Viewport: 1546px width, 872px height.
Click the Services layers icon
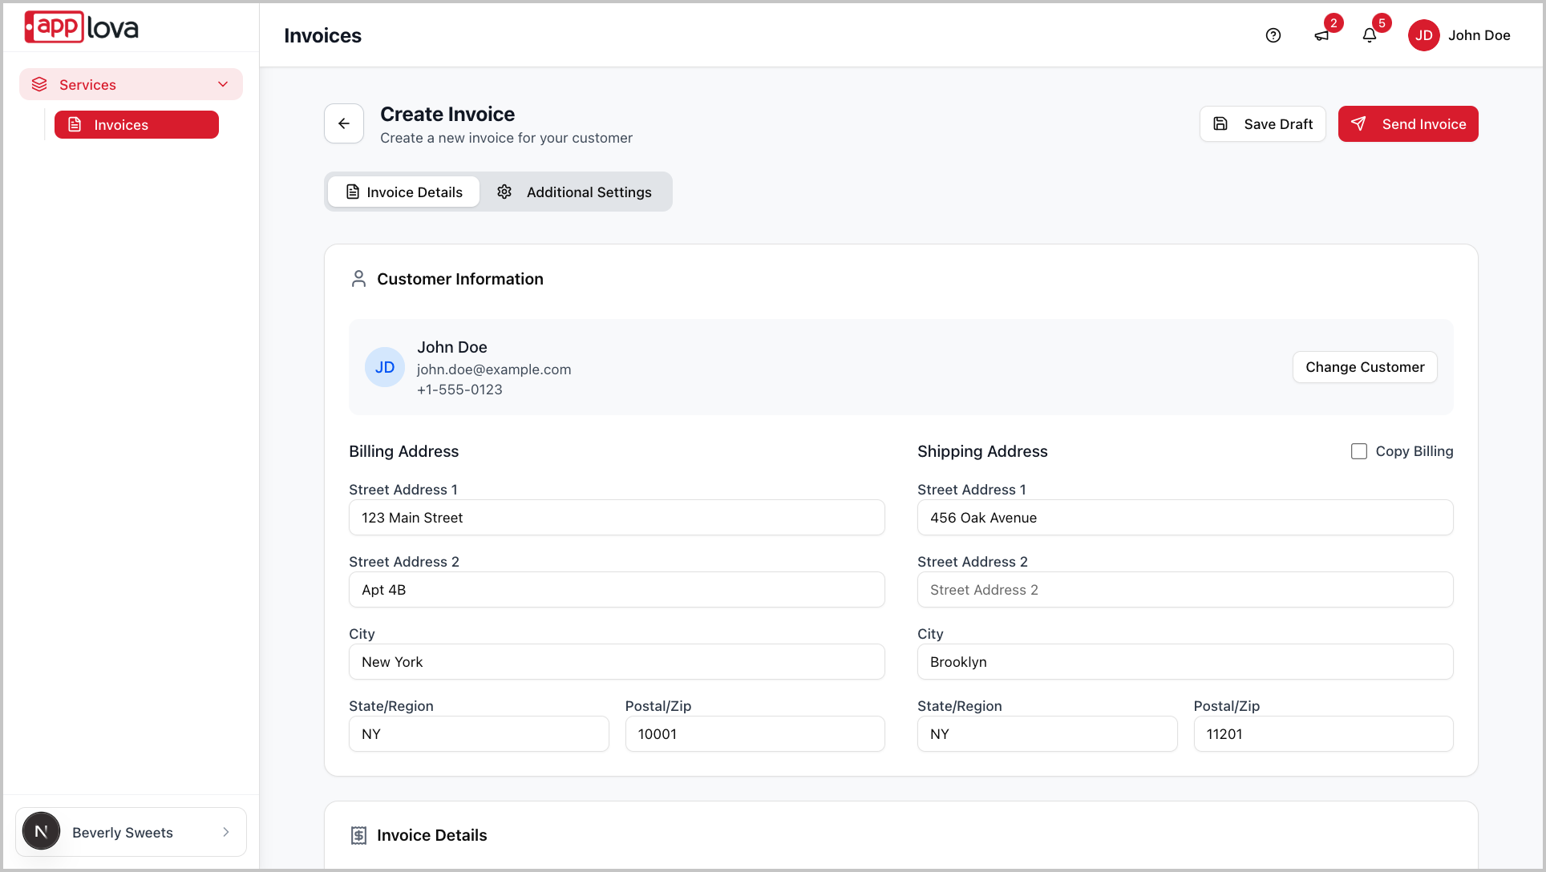click(39, 84)
